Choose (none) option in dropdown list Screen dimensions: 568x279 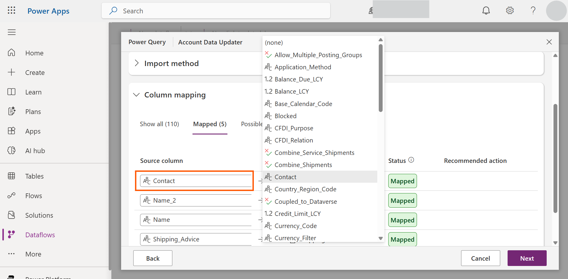274,43
